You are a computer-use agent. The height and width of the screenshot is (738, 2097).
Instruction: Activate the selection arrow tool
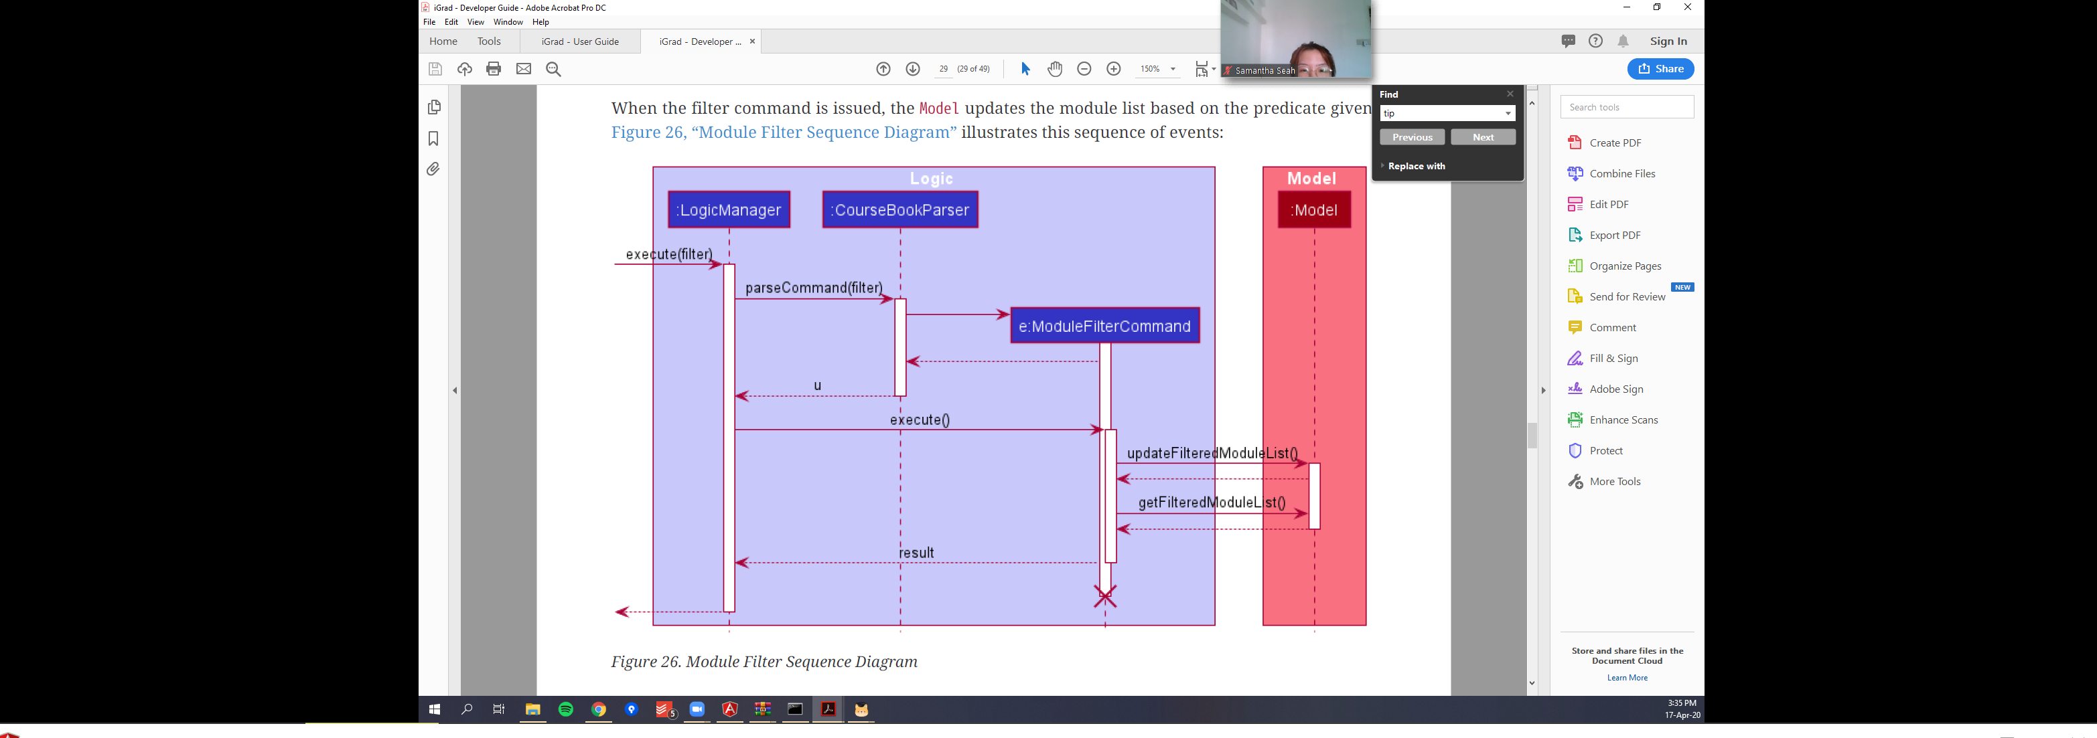1025,69
